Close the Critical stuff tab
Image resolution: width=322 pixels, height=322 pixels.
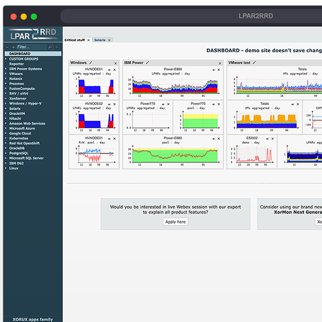[x=88, y=40]
